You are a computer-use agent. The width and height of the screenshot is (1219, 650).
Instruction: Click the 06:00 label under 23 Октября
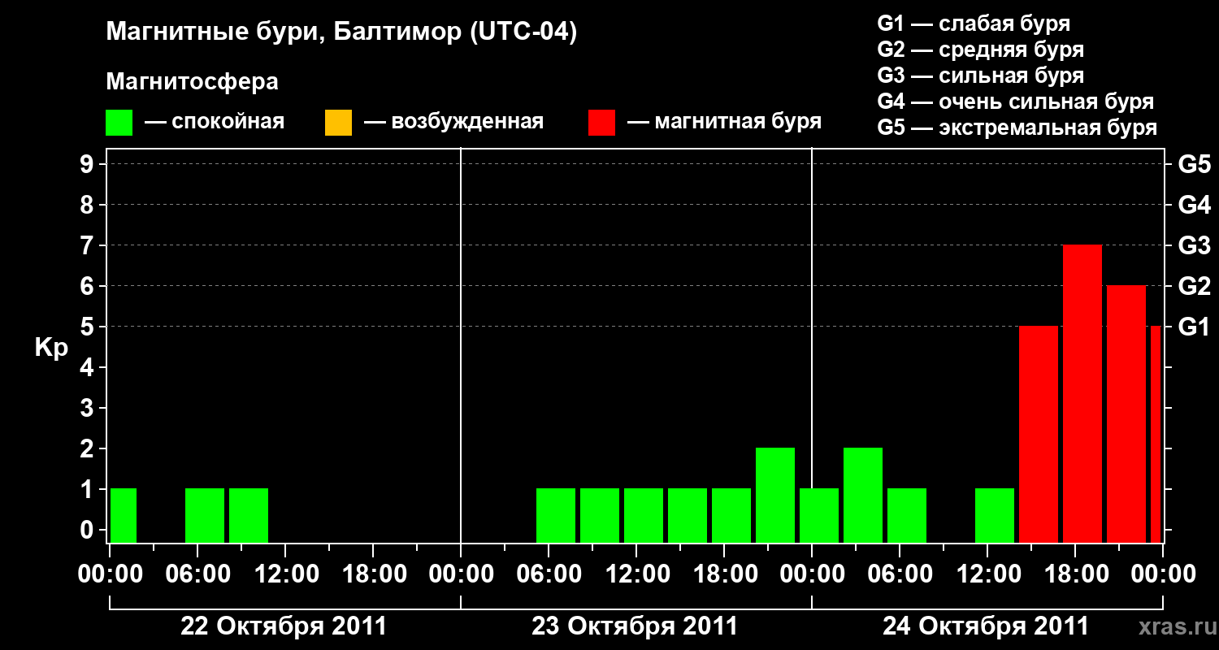pyautogui.click(x=549, y=574)
